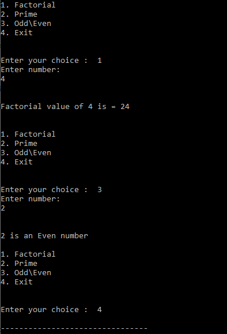Click the first '4. Exit' menu line
This screenshot has width=227, height=334.
[17, 32]
